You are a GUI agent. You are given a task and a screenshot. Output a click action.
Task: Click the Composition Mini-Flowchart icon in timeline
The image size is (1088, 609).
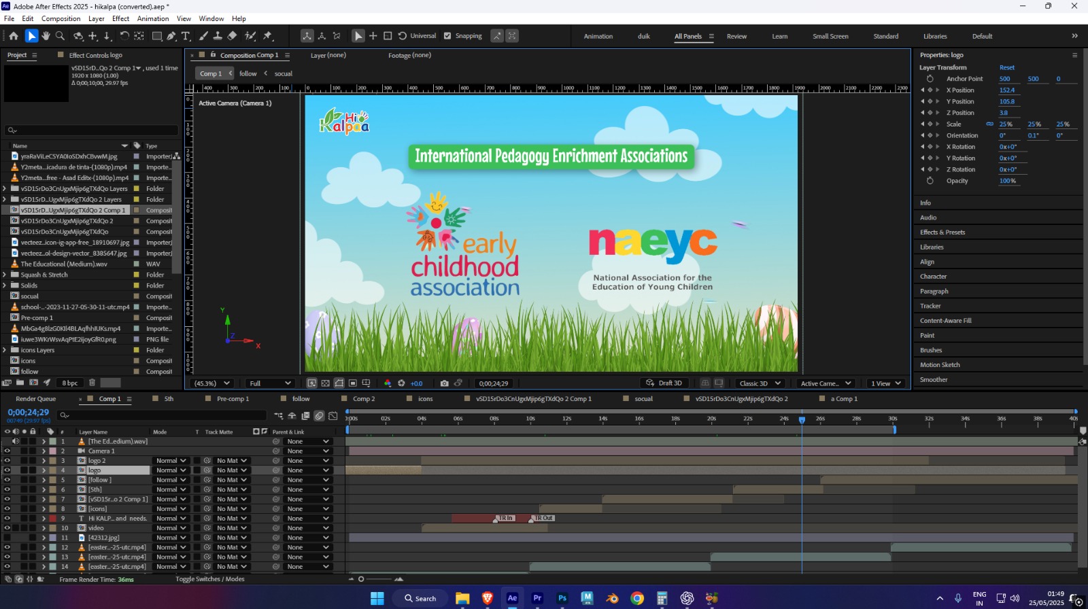click(279, 416)
